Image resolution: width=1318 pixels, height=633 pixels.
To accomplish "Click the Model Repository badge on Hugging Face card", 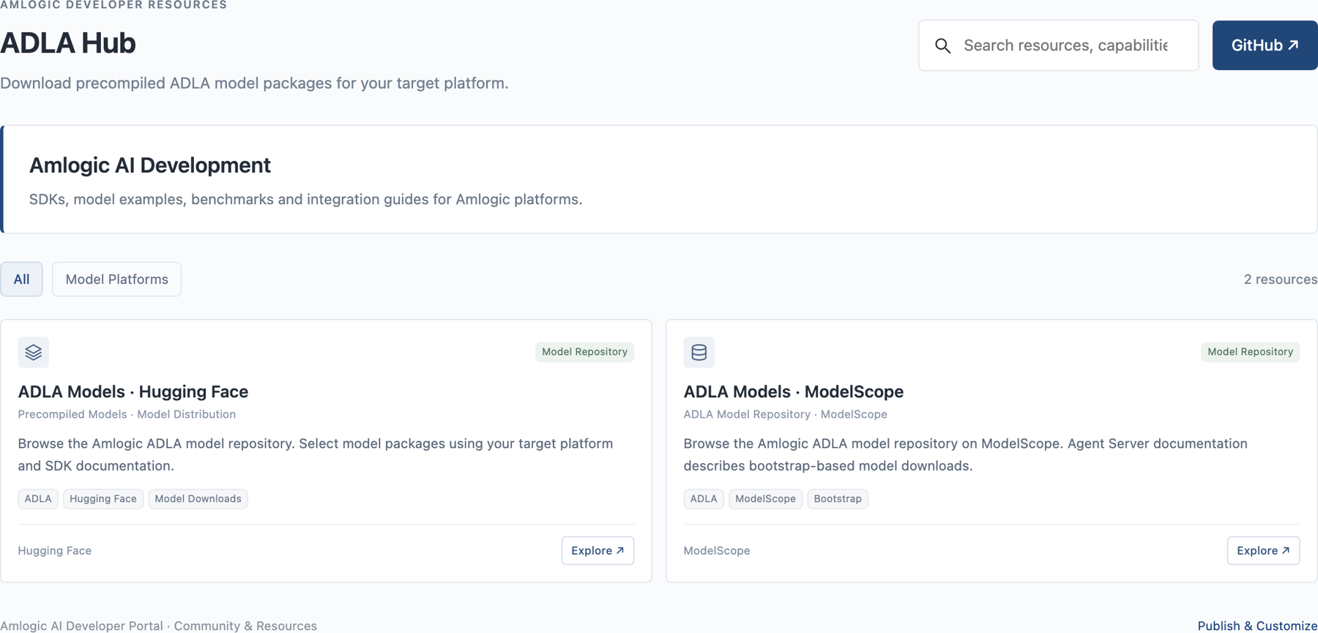I will 584,352.
